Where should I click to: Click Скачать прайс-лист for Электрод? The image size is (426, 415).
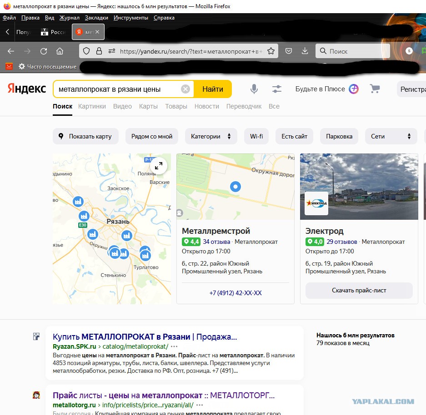click(x=359, y=290)
